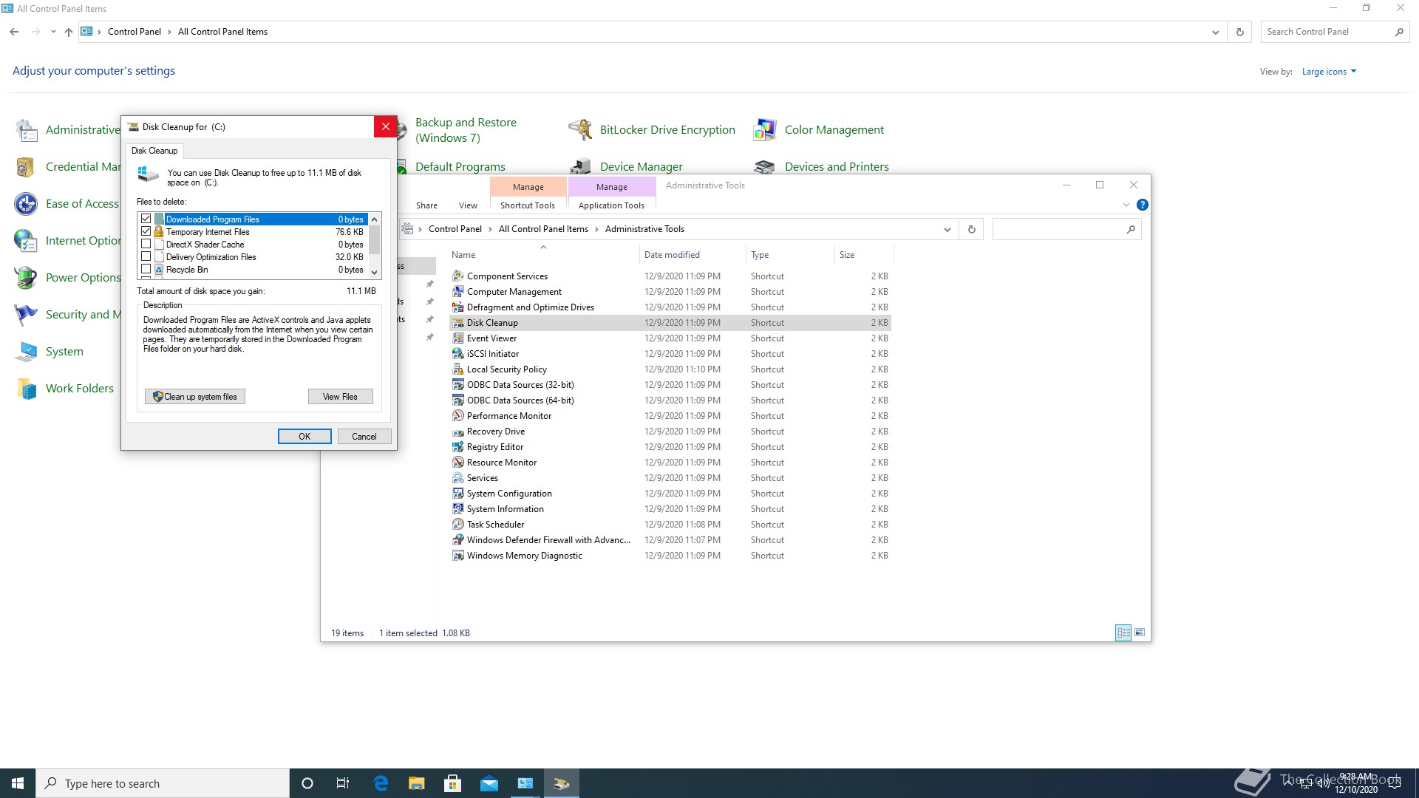The height and width of the screenshot is (798, 1419).
Task: Click the Clean up system files button
Action: 195,397
